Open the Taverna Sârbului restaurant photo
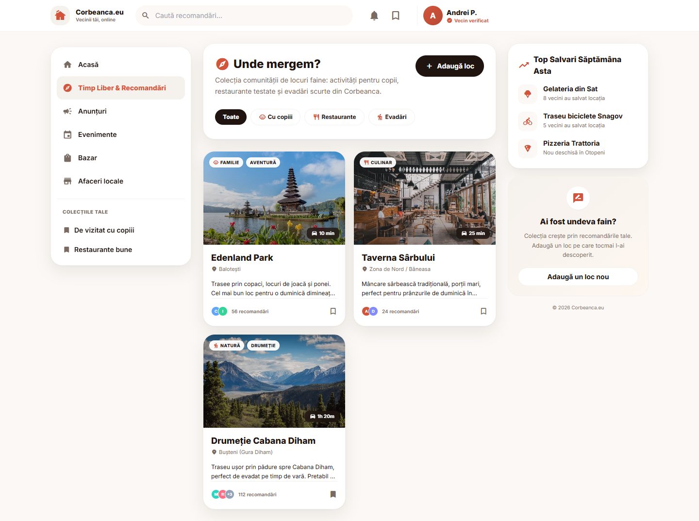The width and height of the screenshot is (699, 521). tap(425, 198)
